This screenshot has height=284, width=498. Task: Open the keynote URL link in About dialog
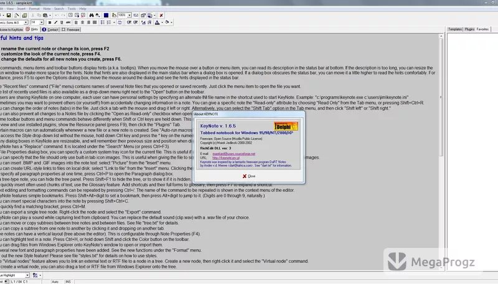click(226, 158)
